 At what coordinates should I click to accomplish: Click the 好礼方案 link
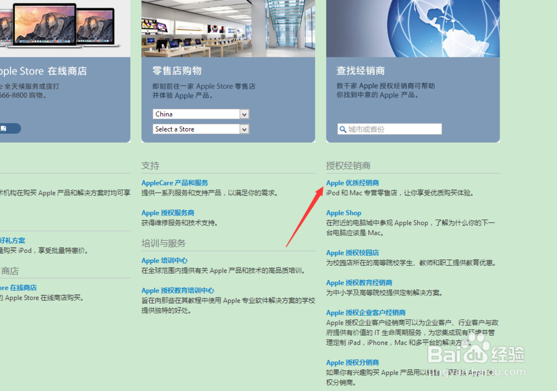coord(12,241)
